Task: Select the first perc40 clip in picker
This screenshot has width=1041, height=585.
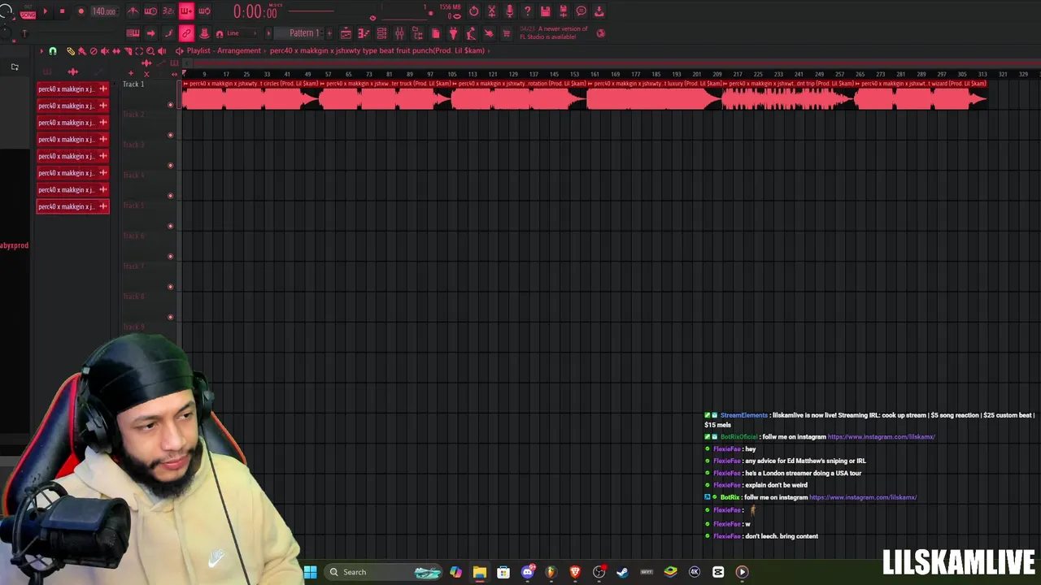Action: (72, 89)
